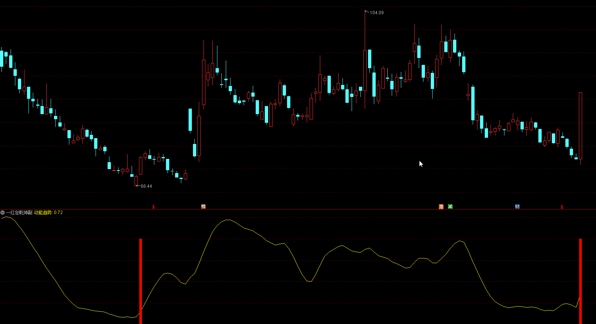Select the candlestick with the 104.09 high wick

pyautogui.click(x=365, y=69)
